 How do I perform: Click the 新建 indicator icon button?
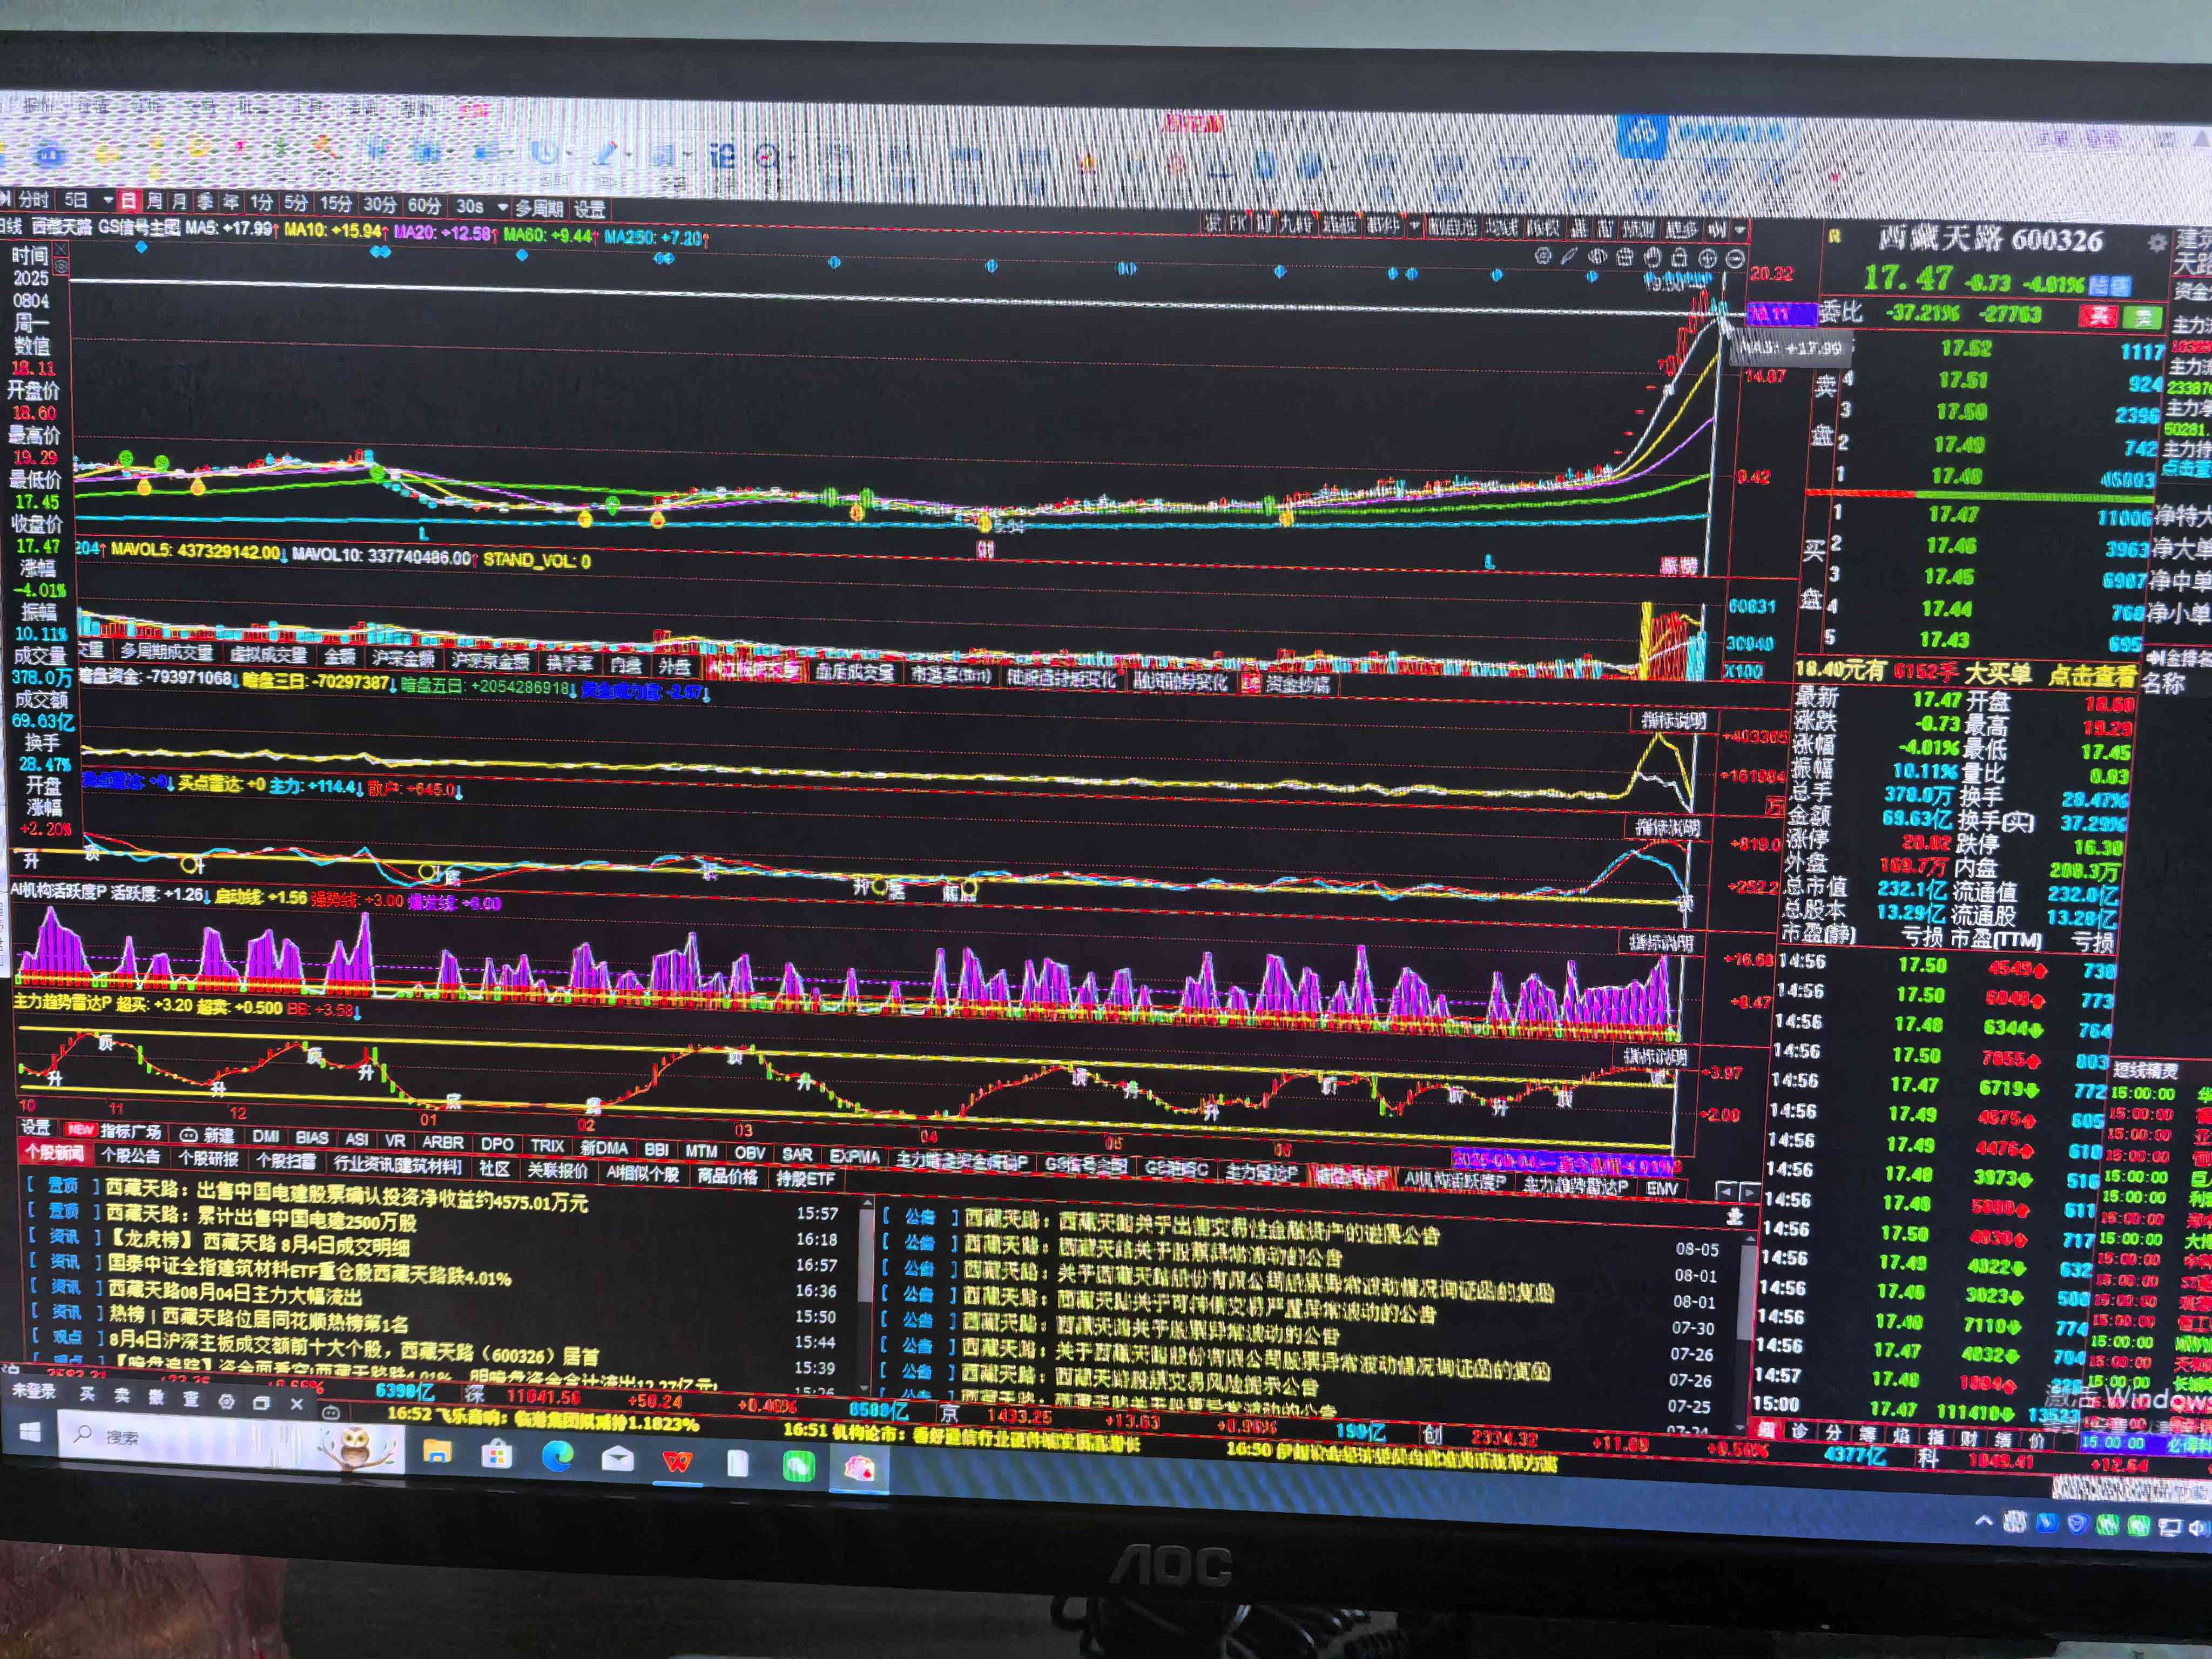[207, 1135]
